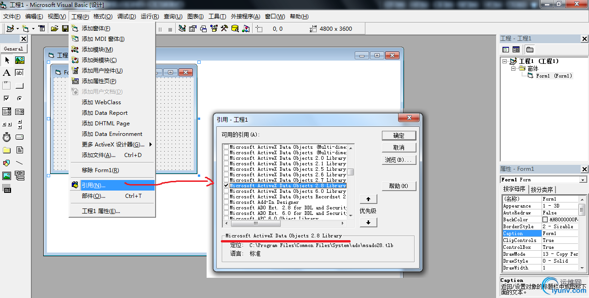Open the Menu Editor from the toolbar
The height and width of the screenshot is (298, 589).
tap(42, 28)
